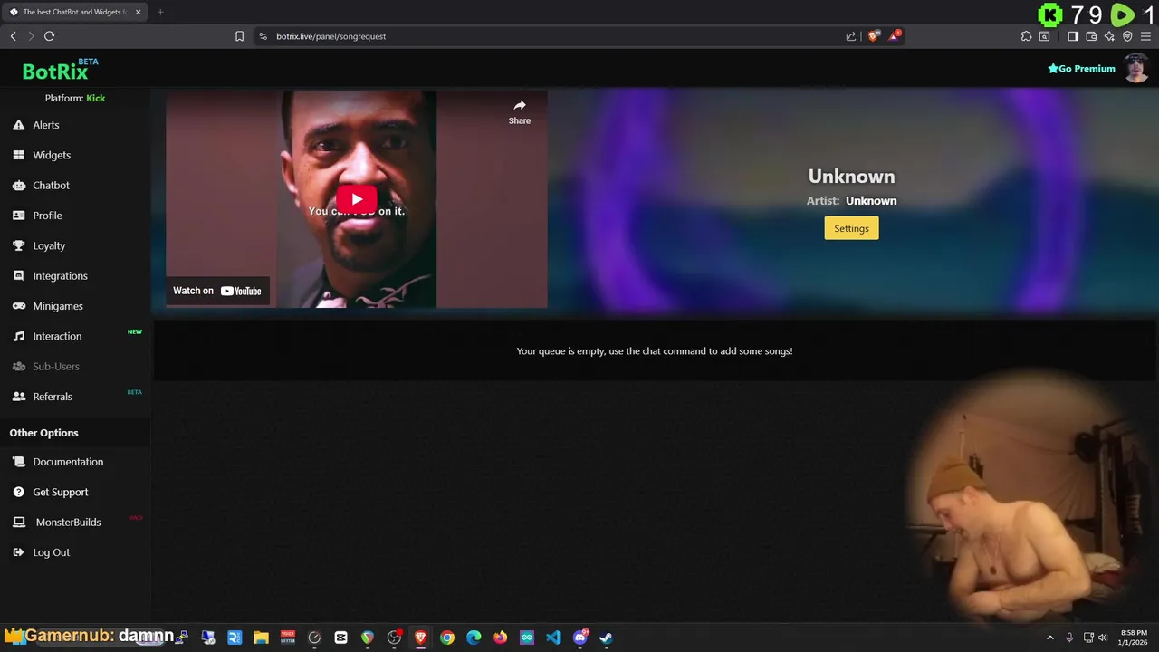Open the Brave Wallet icon

[1091, 36]
